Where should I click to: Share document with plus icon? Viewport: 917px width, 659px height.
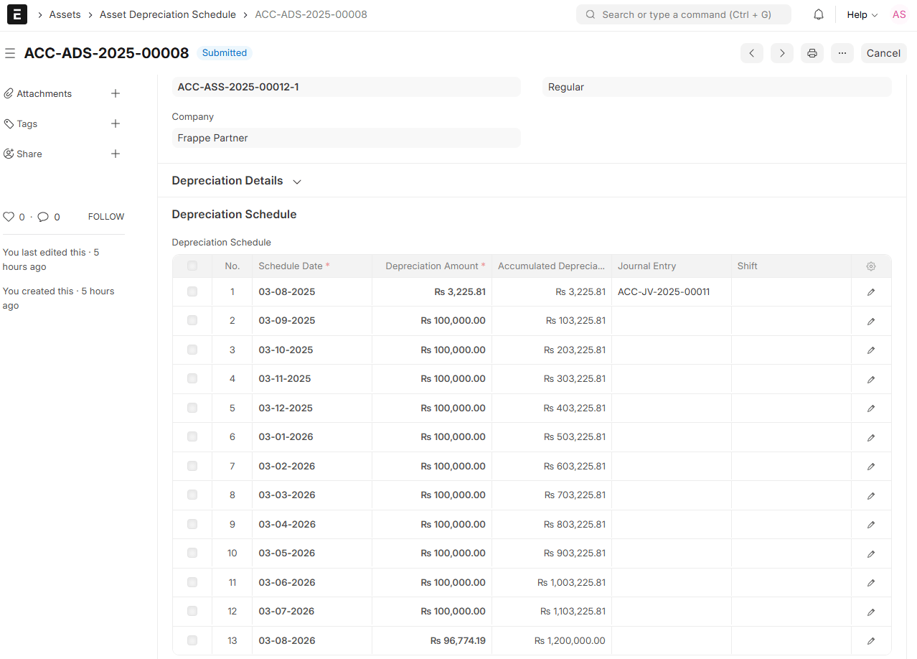(116, 154)
